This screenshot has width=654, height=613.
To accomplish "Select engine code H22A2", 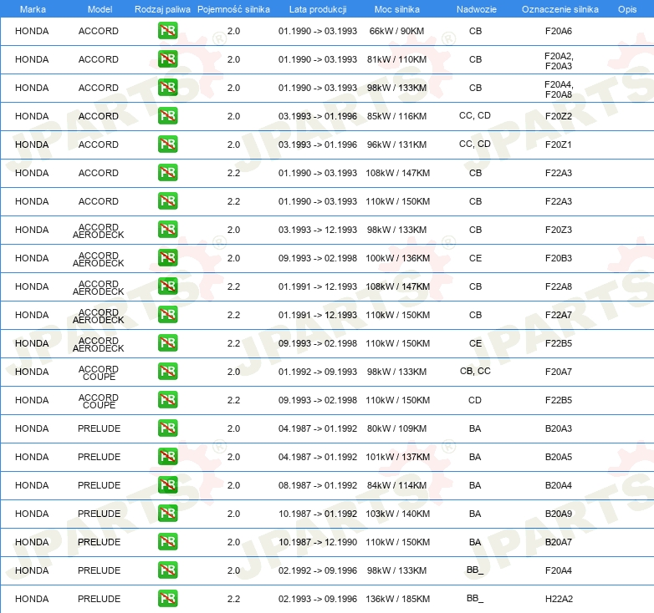I will tap(559, 599).
